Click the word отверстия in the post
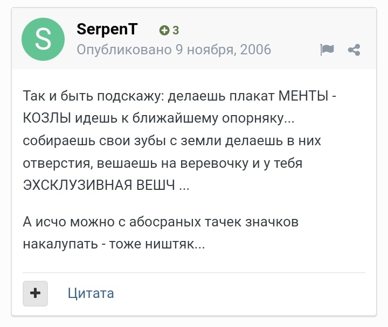388x327 pixels. coord(56,162)
